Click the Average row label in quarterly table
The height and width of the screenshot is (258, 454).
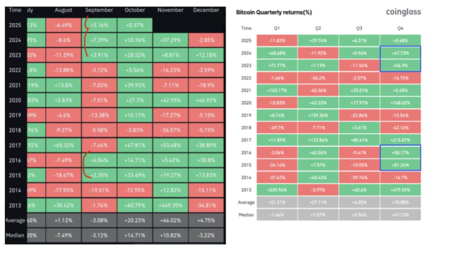pos(246,203)
